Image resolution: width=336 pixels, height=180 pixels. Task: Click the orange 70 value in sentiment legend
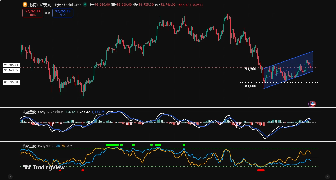click(x=63, y=146)
